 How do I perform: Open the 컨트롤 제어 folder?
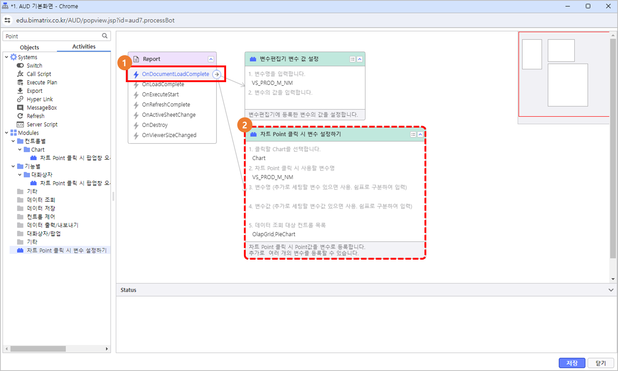tap(41, 217)
